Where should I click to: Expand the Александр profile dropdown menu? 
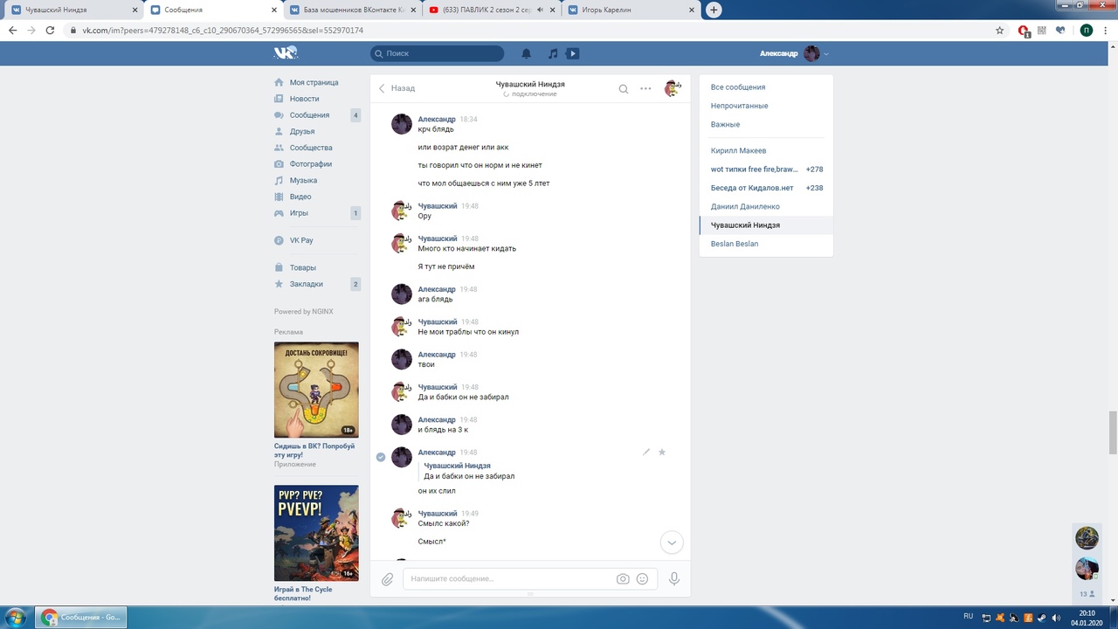[826, 53]
